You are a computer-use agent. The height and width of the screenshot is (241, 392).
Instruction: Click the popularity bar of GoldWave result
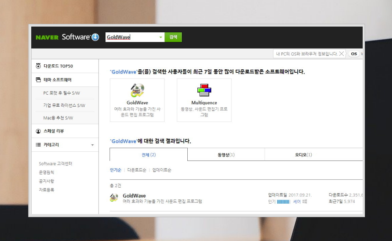pos(283,202)
